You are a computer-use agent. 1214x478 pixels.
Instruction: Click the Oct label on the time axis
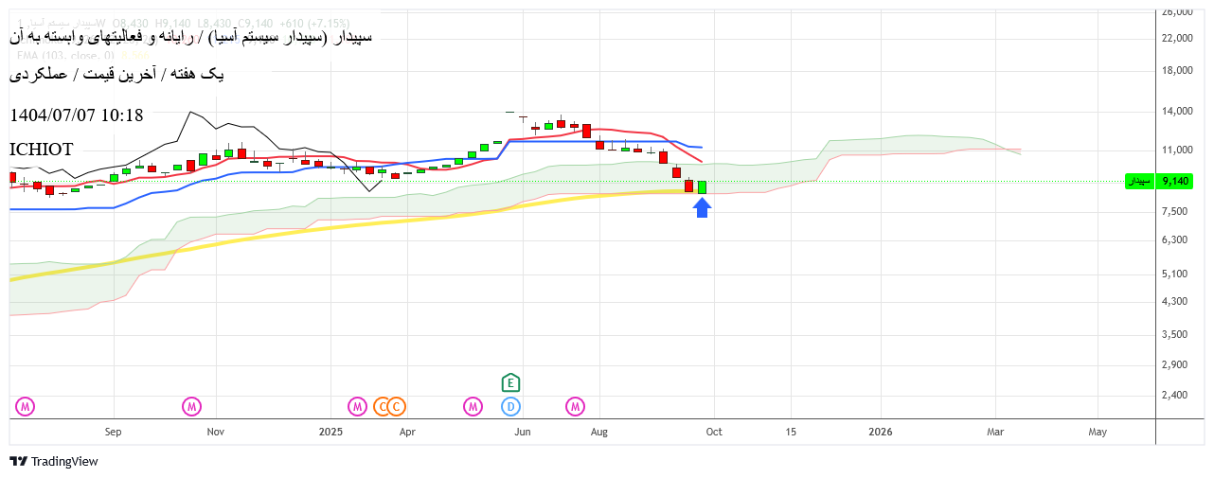pos(714,432)
